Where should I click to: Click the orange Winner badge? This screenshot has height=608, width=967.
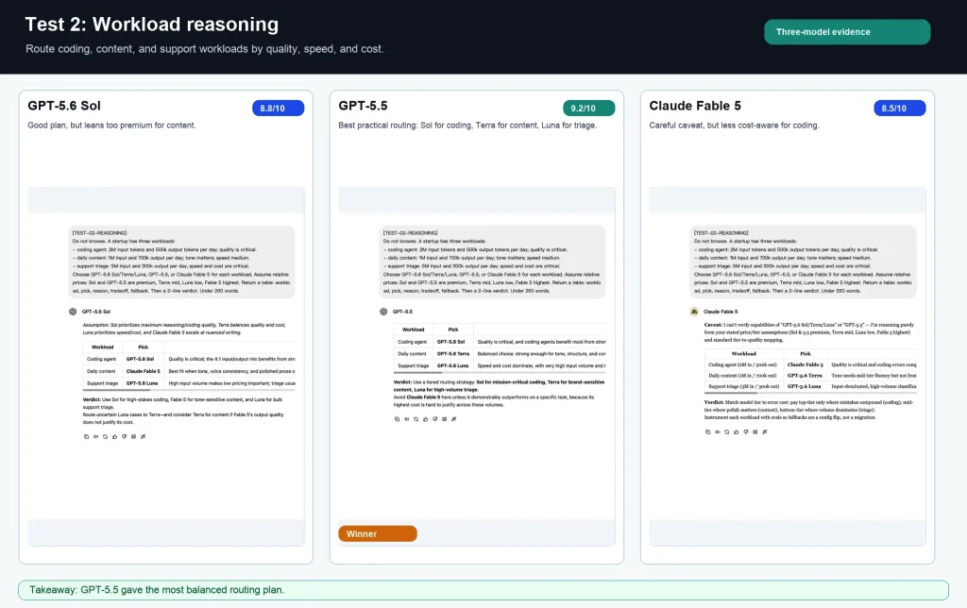pos(378,534)
